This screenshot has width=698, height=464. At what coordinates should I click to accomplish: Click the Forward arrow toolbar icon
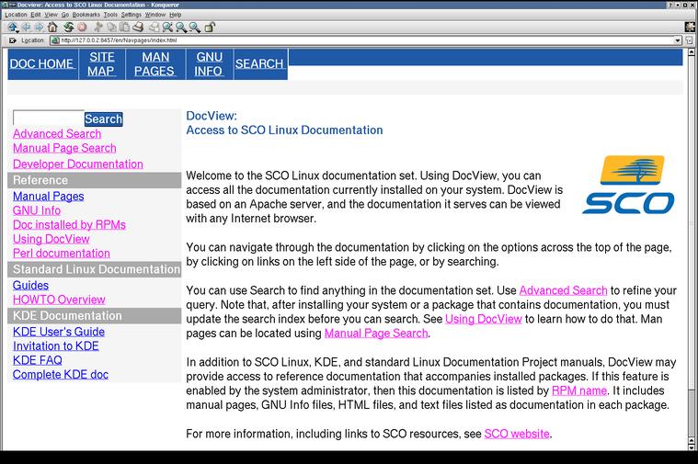tap(39, 28)
